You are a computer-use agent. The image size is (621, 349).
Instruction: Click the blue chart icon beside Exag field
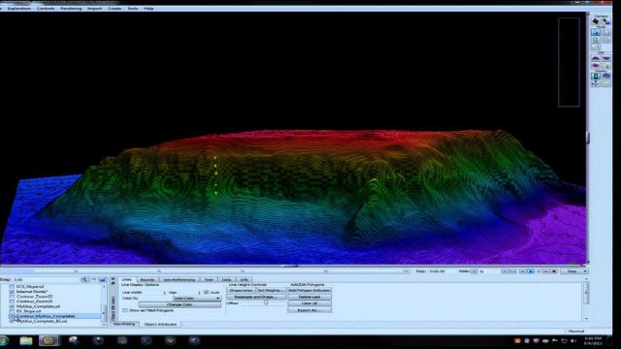point(103,280)
